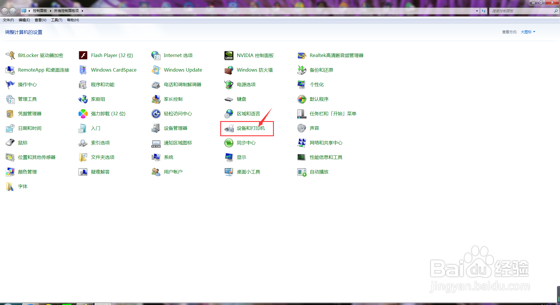Open 设备管理器
The height and width of the screenshot is (305, 560).
click(175, 128)
